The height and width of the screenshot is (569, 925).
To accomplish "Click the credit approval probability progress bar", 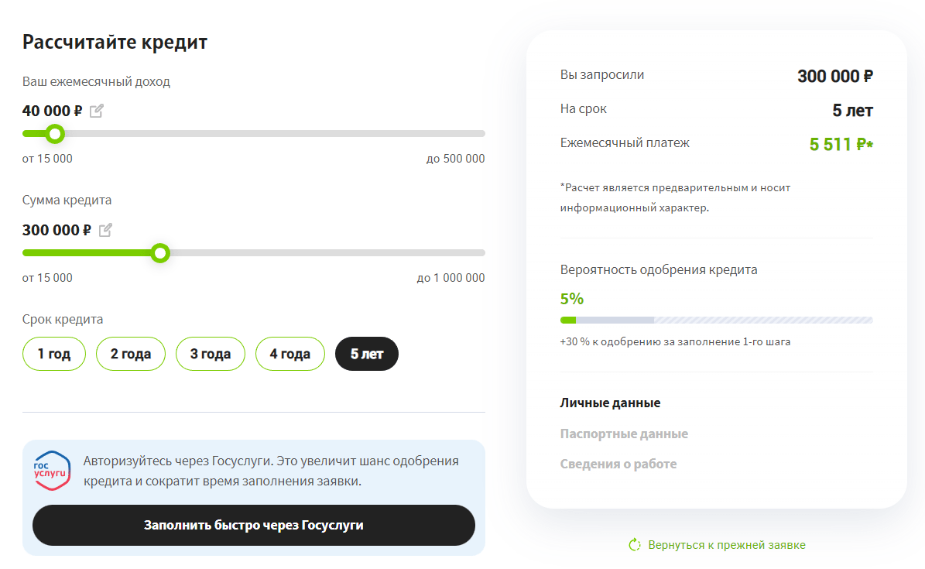I will click(716, 320).
